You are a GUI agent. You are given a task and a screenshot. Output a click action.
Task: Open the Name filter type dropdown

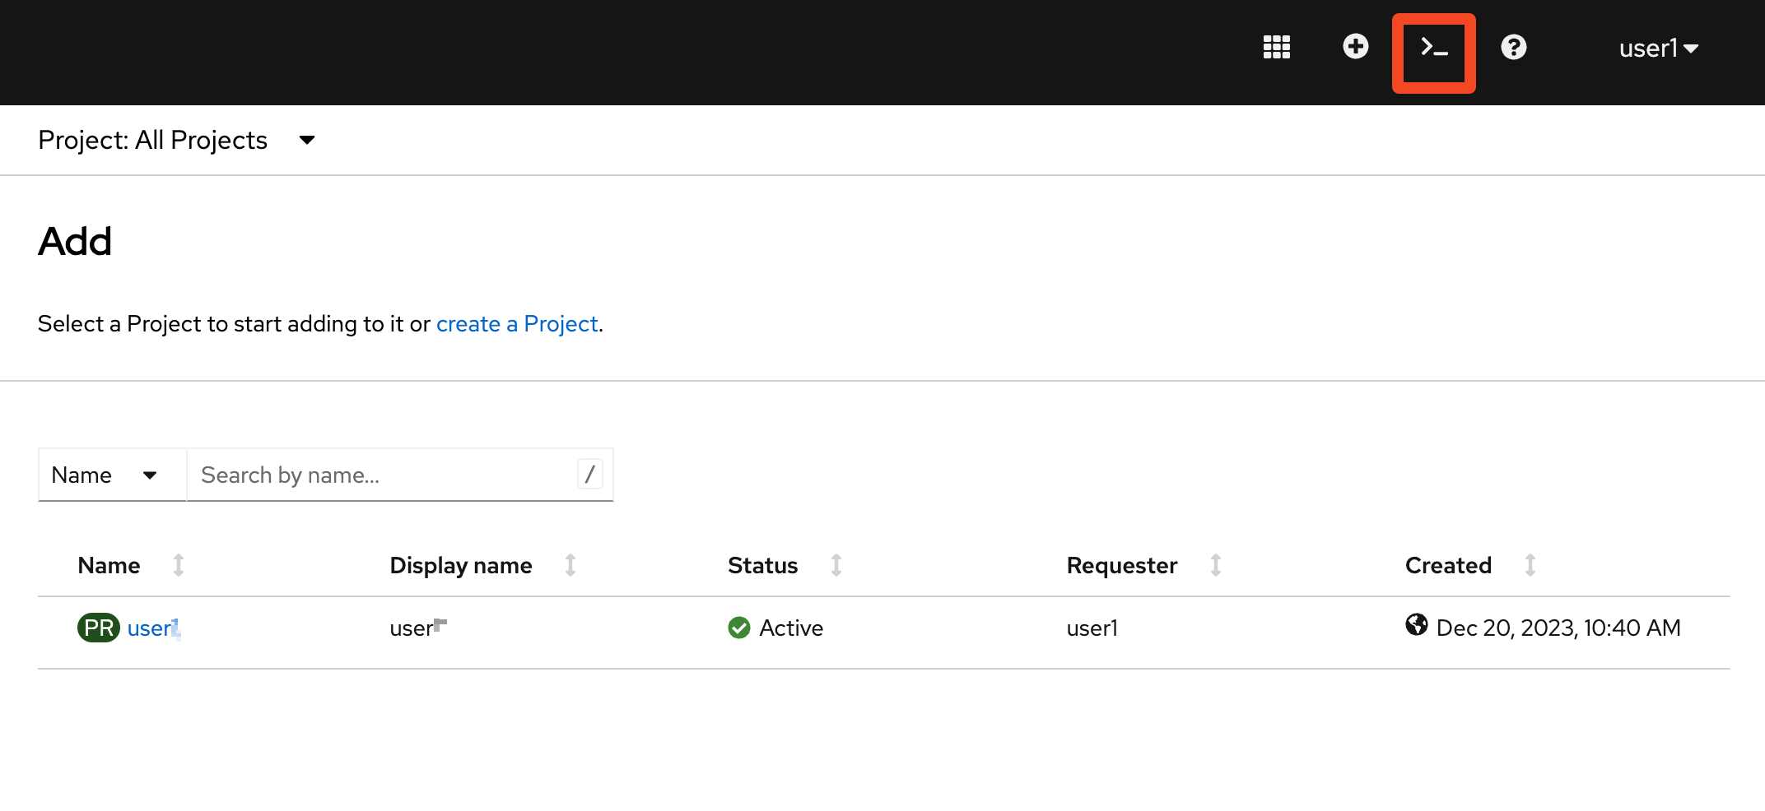pos(112,475)
